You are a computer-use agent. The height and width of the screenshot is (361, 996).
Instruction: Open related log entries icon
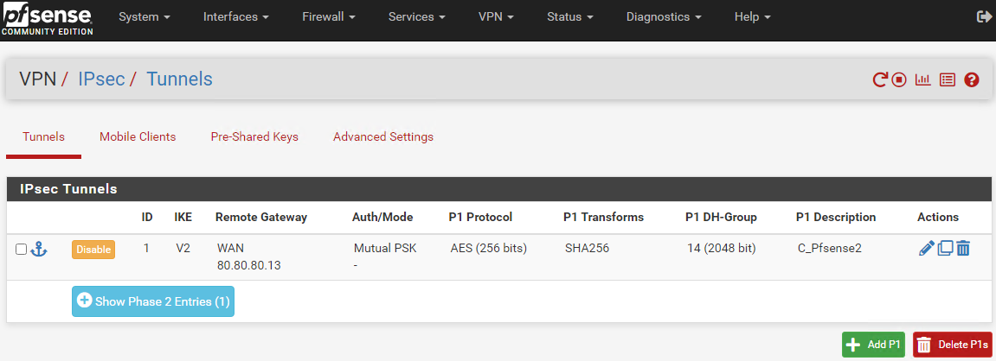pyautogui.click(x=947, y=80)
